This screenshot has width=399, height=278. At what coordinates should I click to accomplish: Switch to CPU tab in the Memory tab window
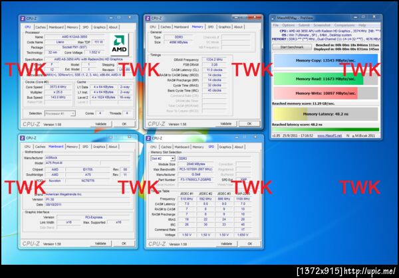(x=153, y=27)
